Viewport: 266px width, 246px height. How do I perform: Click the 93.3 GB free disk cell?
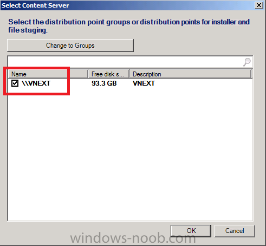[x=104, y=83]
